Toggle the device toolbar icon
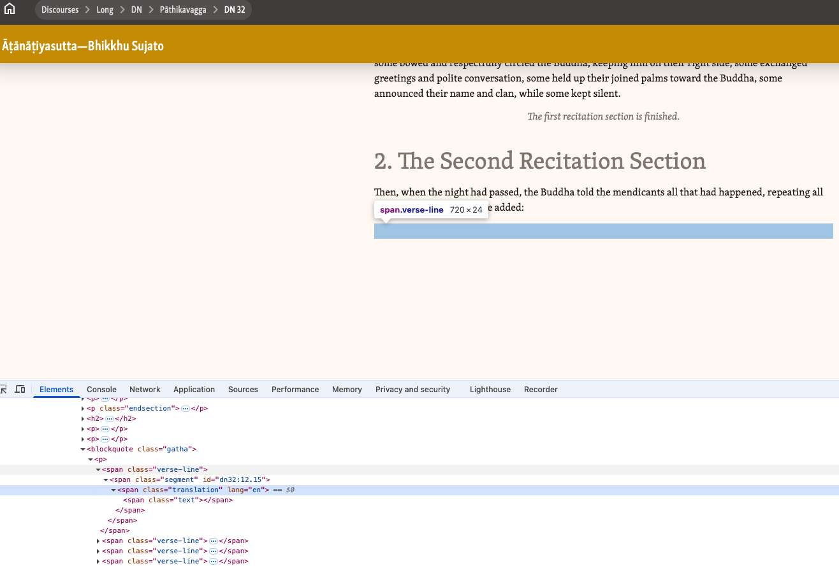This screenshot has height=566, width=839. [x=20, y=389]
